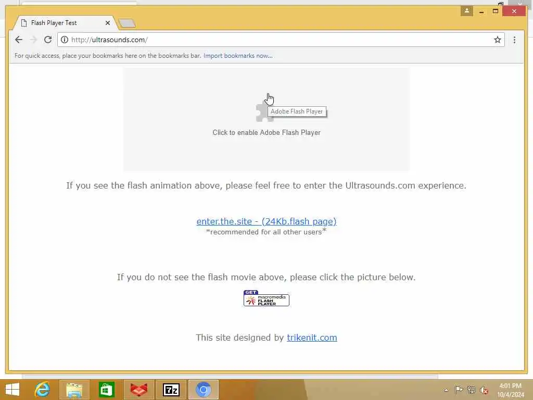Click the Chrome profile person icon
The height and width of the screenshot is (400, 533).
coord(467,11)
